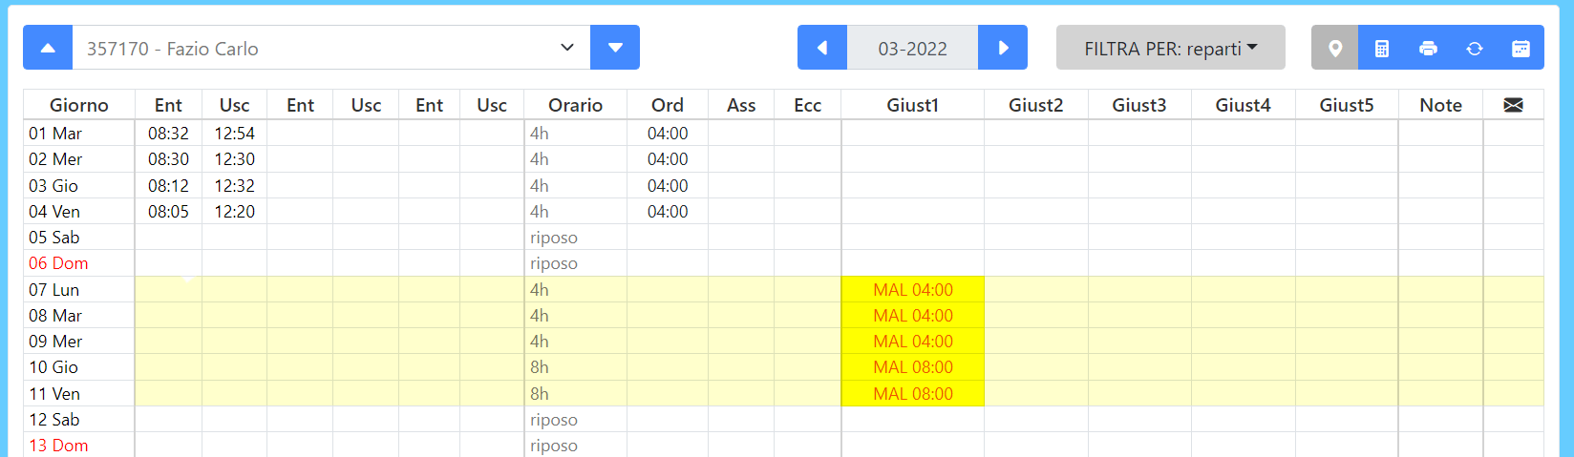Click entry time 08:30 on 02 Mer
Viewport: 1574px width, 457px height.
tap(168, 159)
